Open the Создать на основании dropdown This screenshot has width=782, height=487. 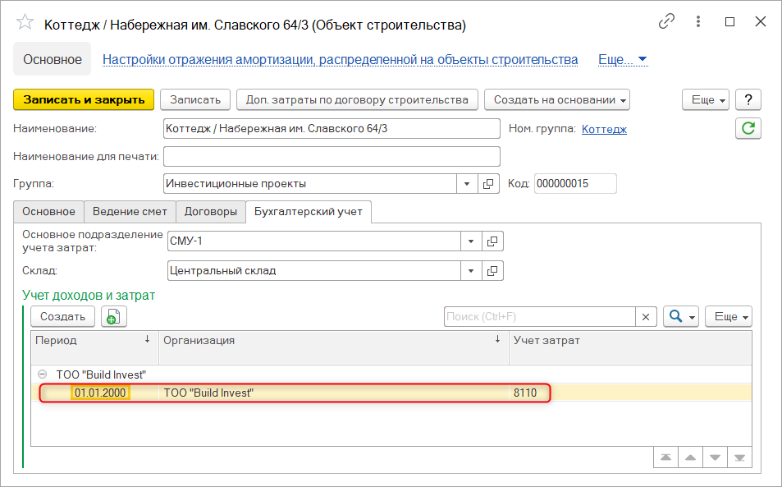[x=556, y=99]
